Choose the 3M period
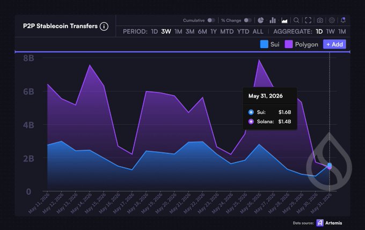Viewport: 365px width, 230px height. [190, 32]
